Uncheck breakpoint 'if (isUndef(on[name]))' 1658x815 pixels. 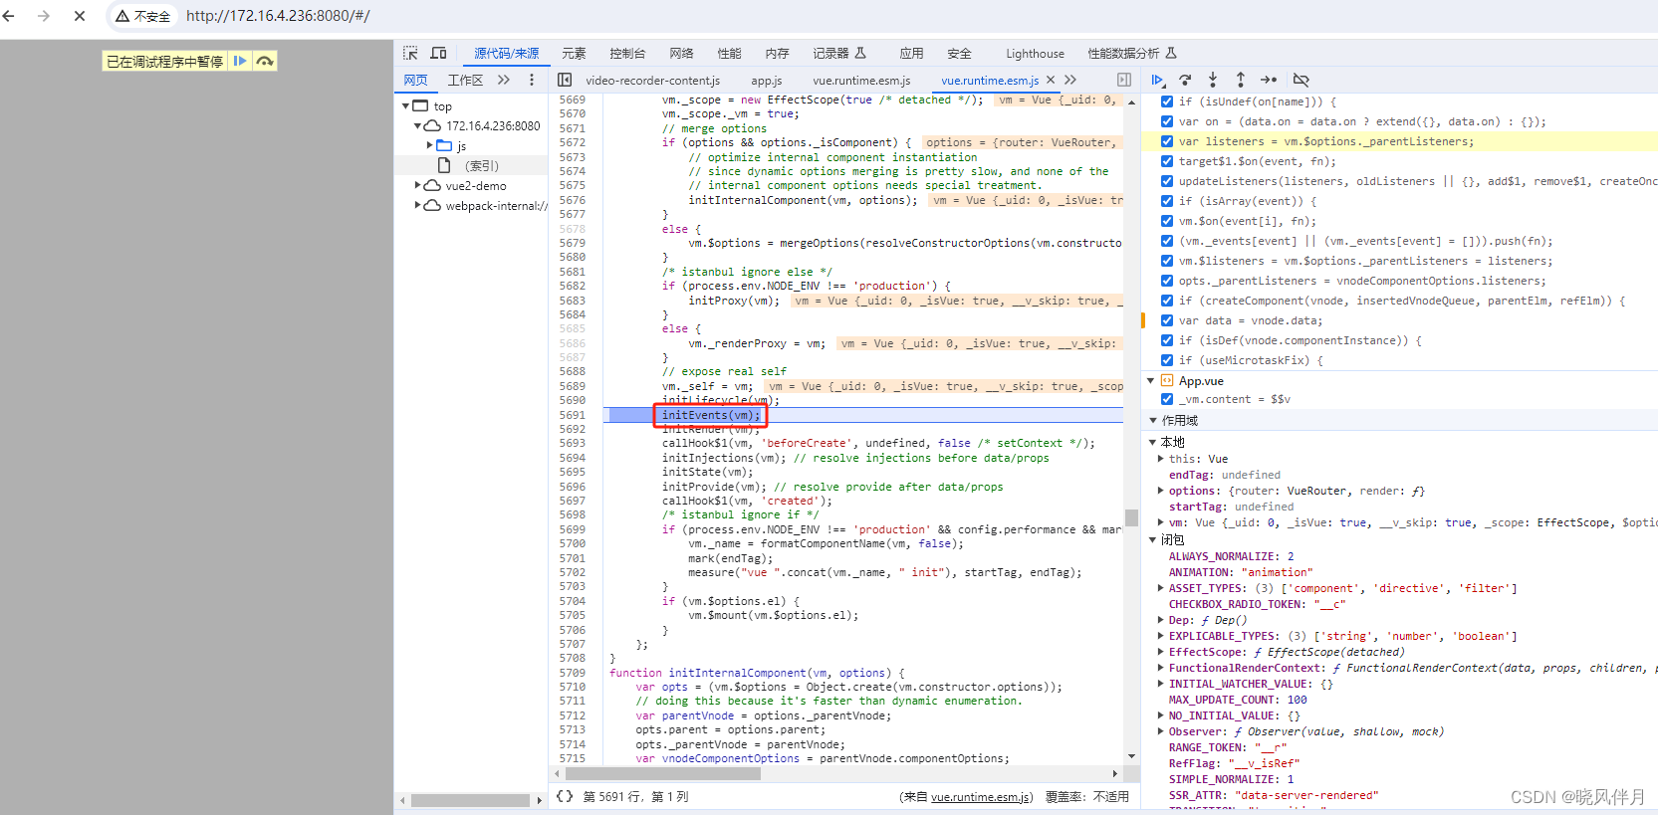click(1167, 102)
